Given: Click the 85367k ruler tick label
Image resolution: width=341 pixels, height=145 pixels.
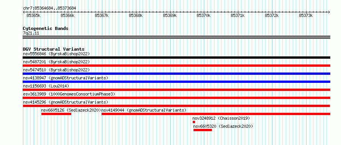Looking at the screenshot, I should 102,15.
